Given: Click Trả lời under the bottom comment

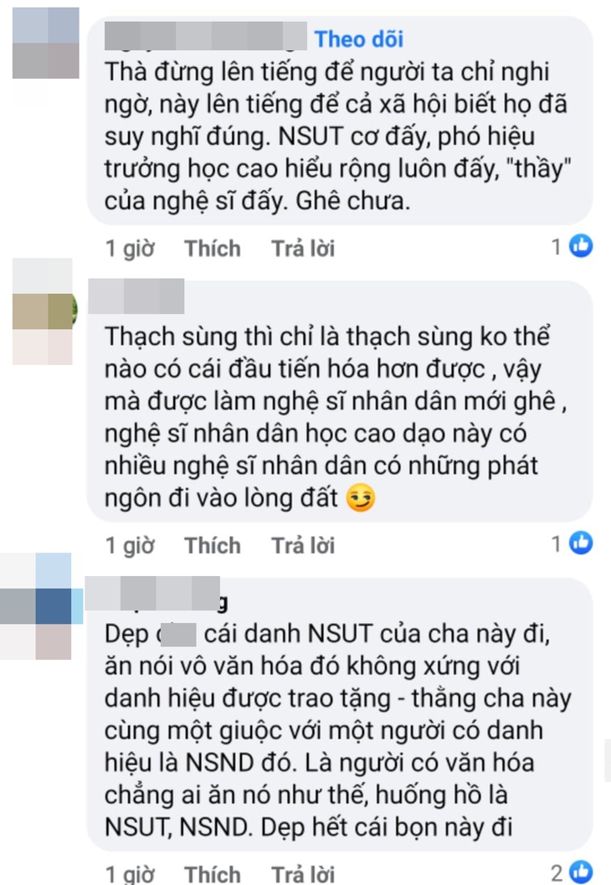Looking at the screenshot, I should [303, 874].
